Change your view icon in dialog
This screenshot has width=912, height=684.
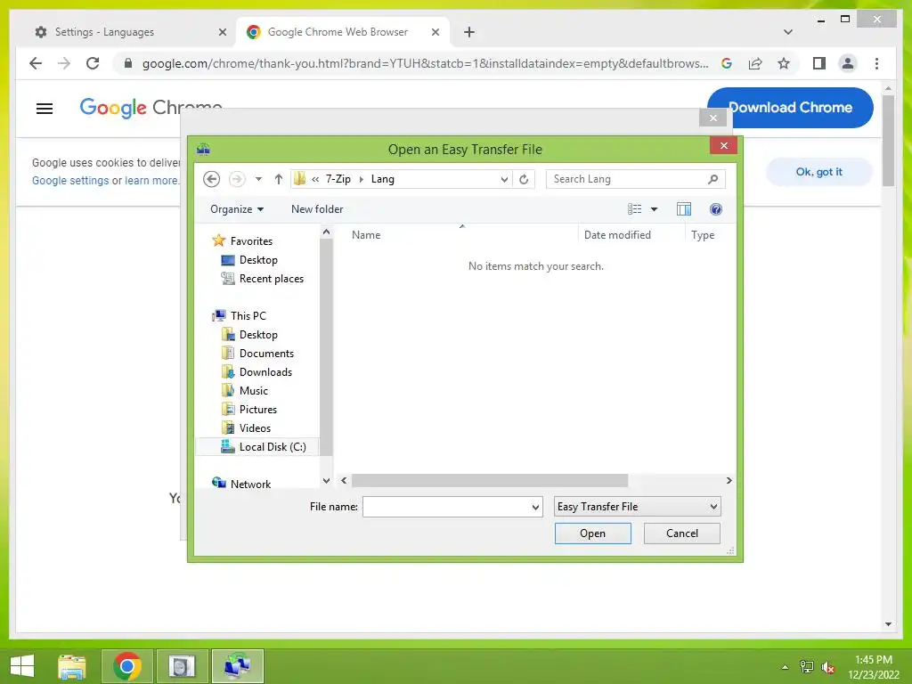(634, 209)
